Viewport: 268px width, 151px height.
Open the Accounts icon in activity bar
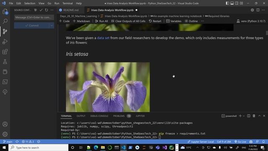pos(5,124)
